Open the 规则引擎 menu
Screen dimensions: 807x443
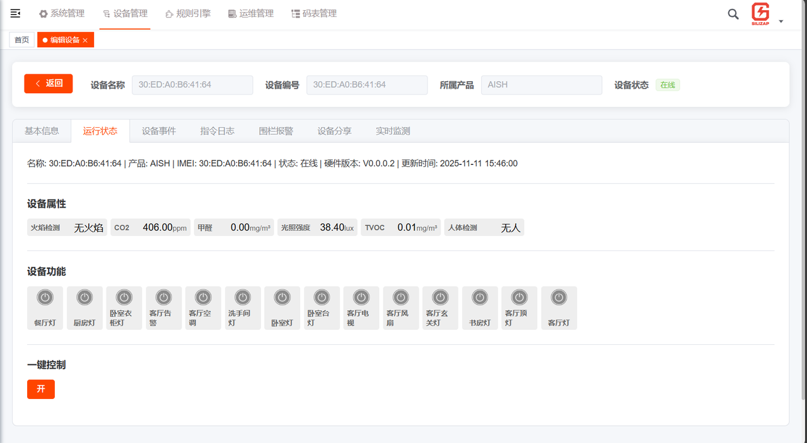click(188, 13)
